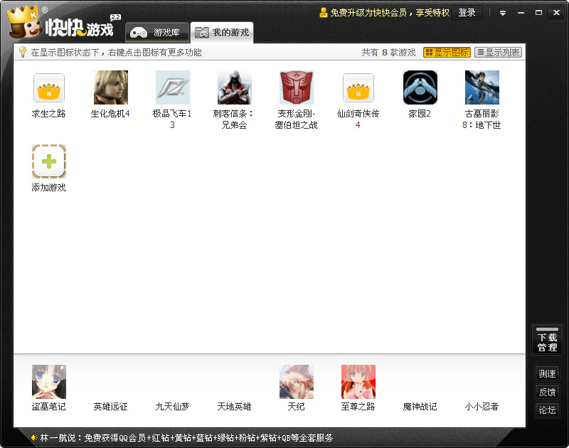Open the 下载管理 download manager
The image size is (569, 448).
tap(547, 340)
